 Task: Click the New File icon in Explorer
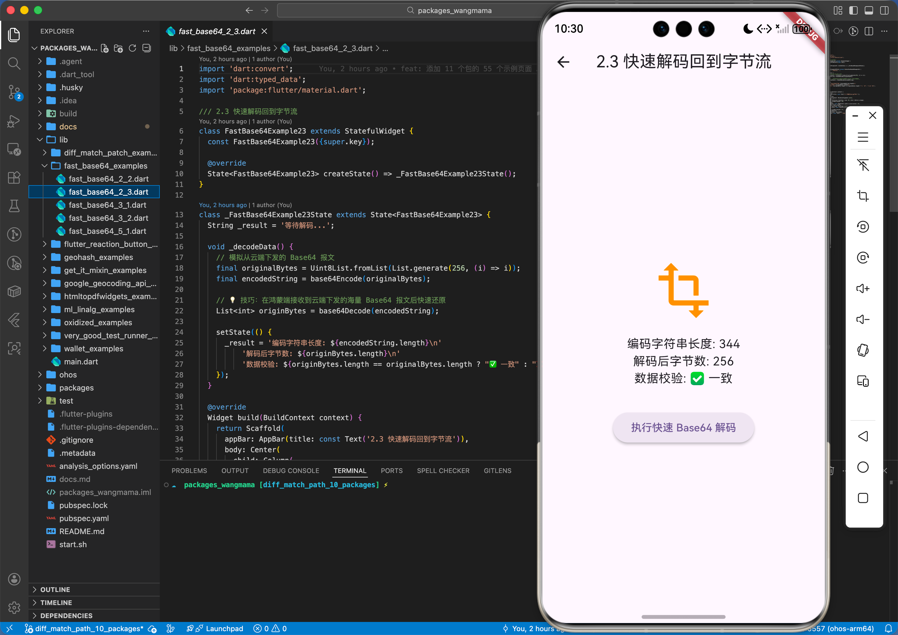tap(105, 48)
